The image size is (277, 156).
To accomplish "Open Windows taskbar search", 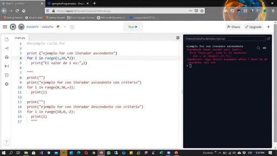I will click(11, 153).
